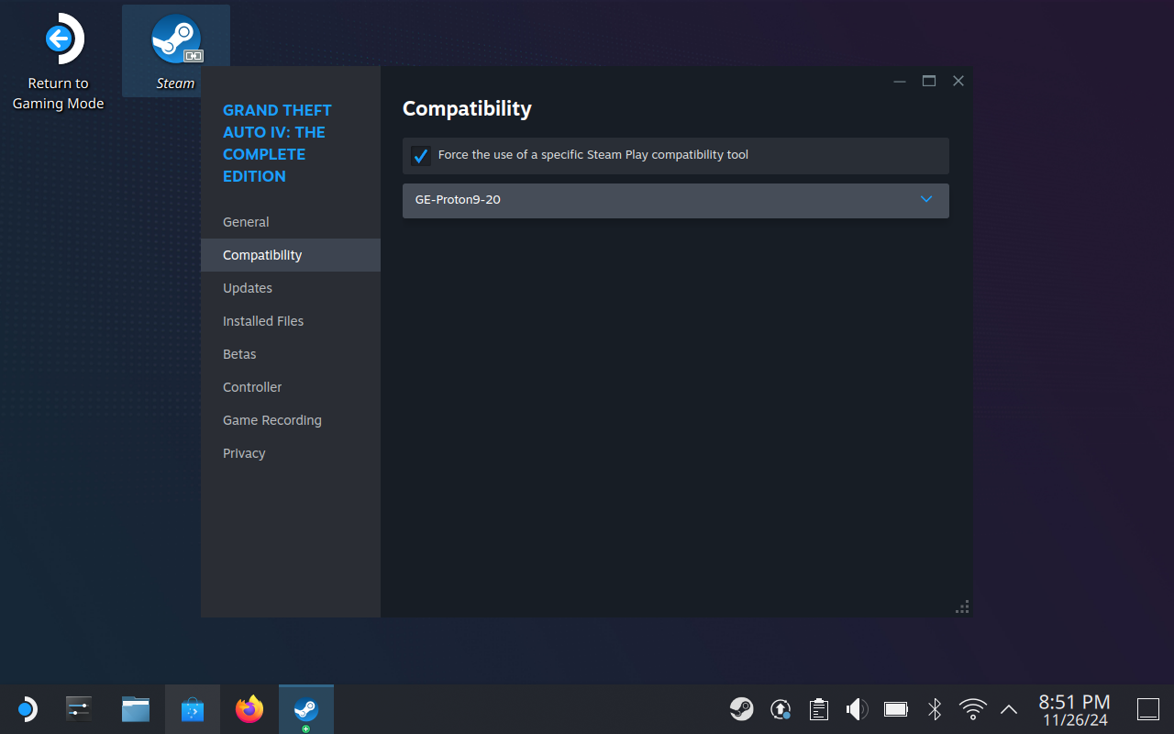Switch to the Steam taskbar window
The width and height of the screenshot is (1174, 734).
[306, 709]
